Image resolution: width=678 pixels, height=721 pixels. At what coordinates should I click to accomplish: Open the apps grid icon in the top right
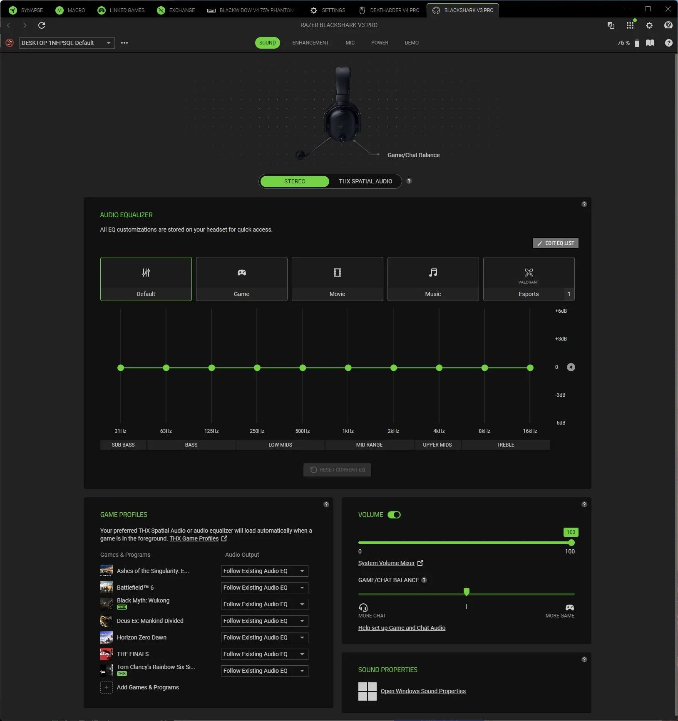(x=630, y=25)
